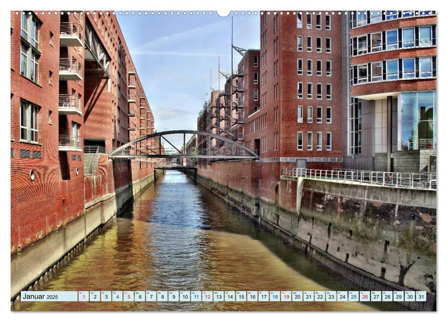Click the red Sunday date 19
This screenshot has height=322, width=447.
(x=286, y=296)
